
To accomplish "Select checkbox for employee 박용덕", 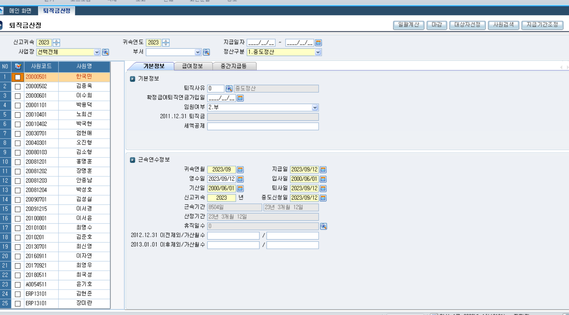I will coord(18,106).
